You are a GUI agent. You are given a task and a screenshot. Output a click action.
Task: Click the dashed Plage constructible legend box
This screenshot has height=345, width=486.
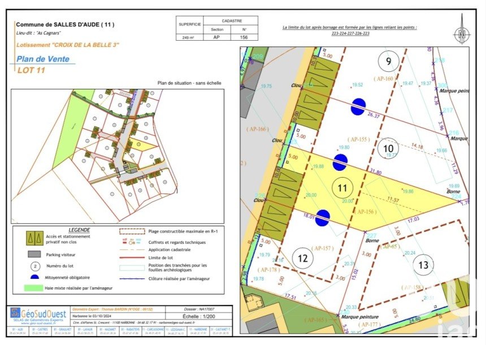click(132, 231)
